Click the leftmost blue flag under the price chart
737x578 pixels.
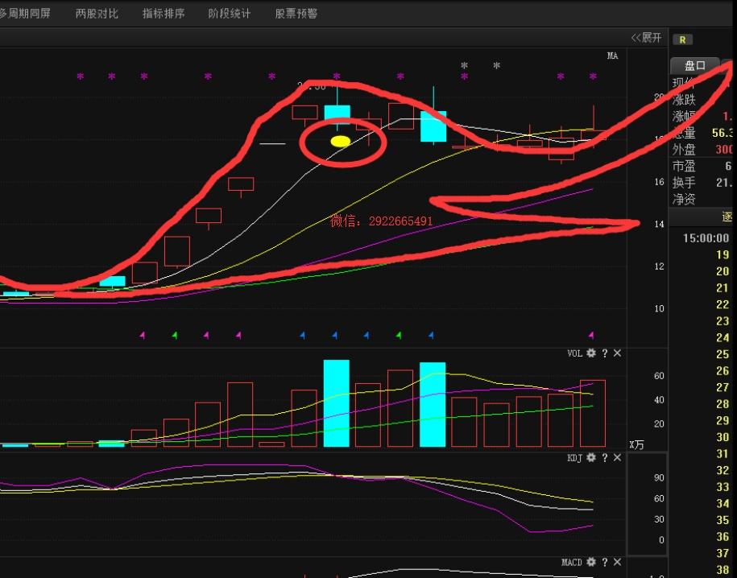click(302, 335)
